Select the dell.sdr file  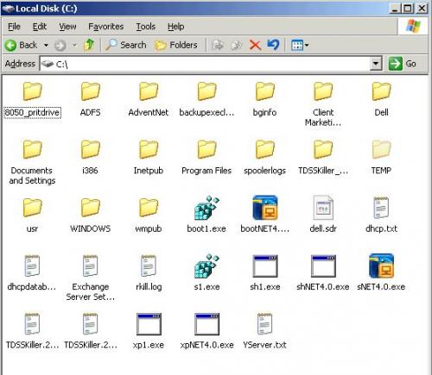[323, 214]
